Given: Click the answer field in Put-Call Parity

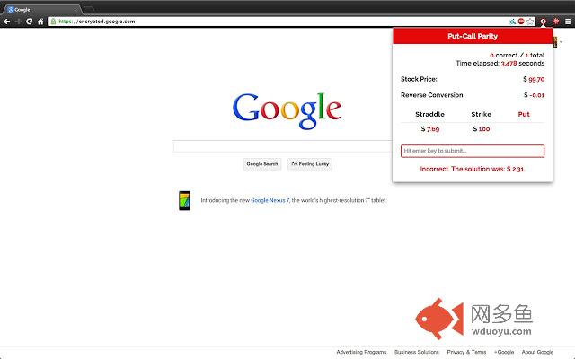Looking at the screenshot, I should click(x=473, y=151).
